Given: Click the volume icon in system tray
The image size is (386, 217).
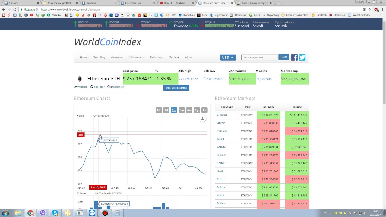Looking at the screenshot, I should (x=365, y=213).
